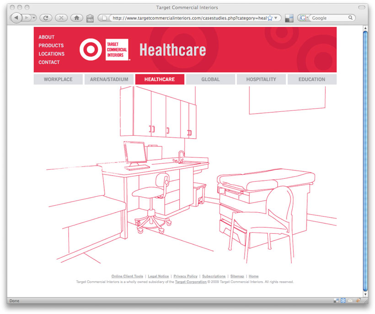Stop loading the page

(61, 18)
